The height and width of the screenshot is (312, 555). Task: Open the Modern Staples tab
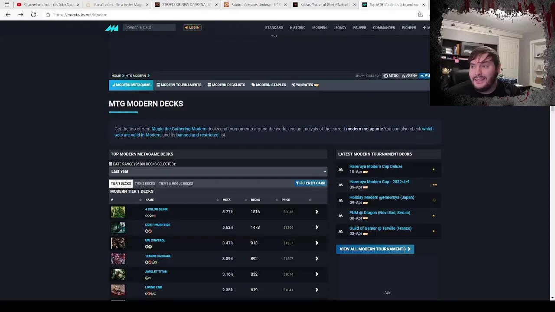tap(268, 85)
